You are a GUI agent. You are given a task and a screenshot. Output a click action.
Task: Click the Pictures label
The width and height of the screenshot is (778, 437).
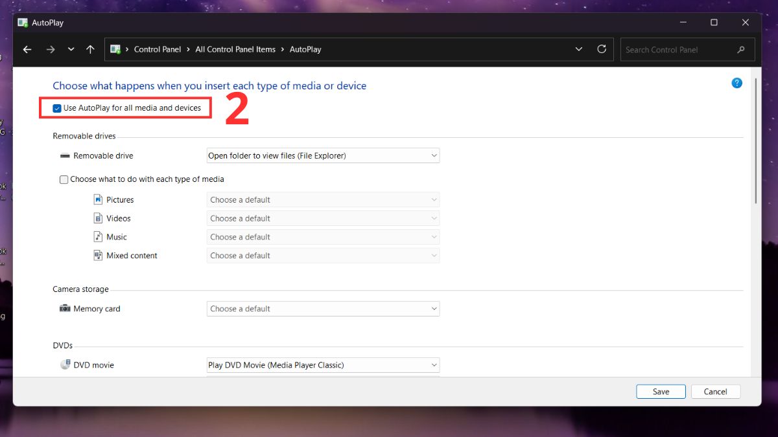(x=120, y=200)
